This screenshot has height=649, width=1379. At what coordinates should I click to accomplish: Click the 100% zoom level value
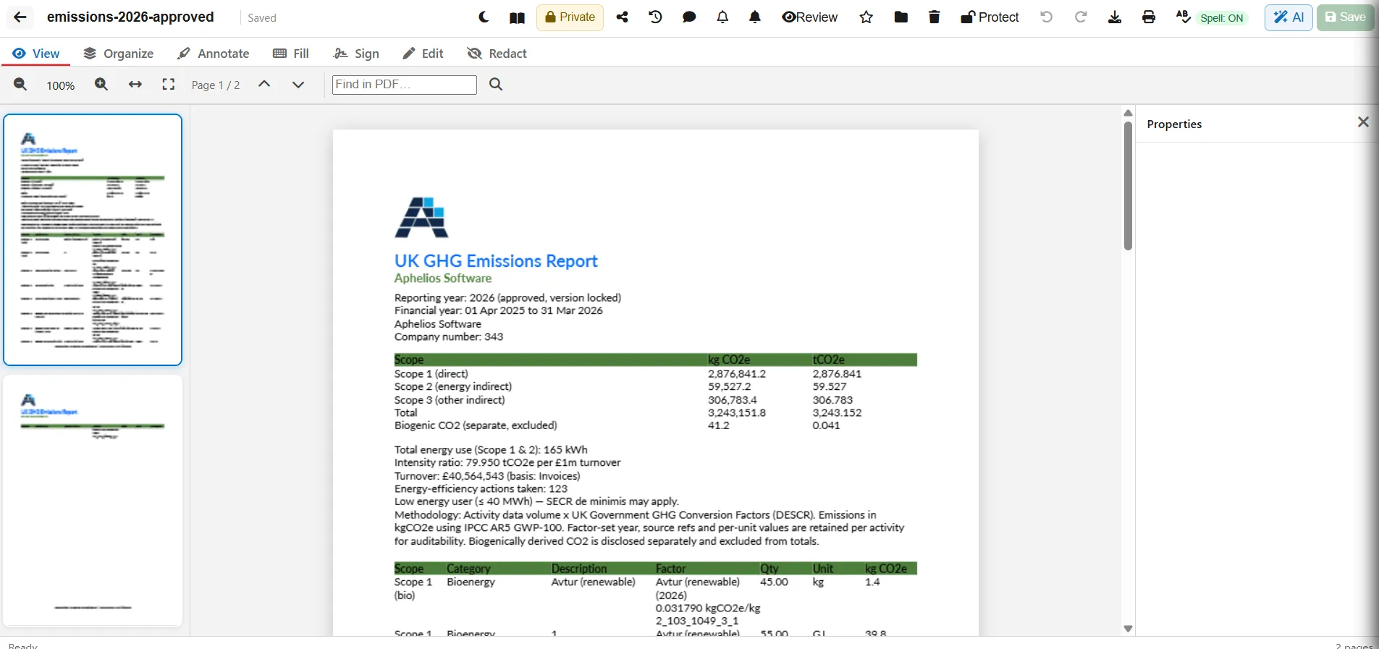click(61, 85)
